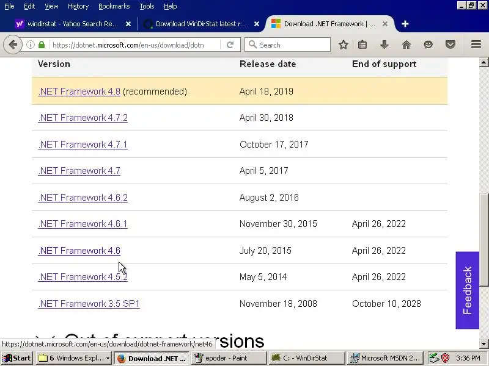Click the End of support column header
Viewport: 489px width, 366px height.
point(384,64)
